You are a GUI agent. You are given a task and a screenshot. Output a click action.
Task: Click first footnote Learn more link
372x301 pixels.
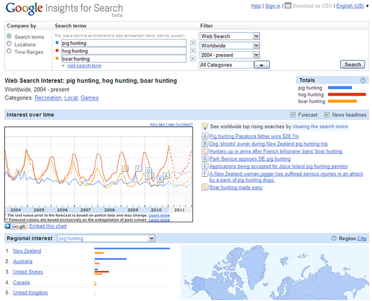click(159, 215)
